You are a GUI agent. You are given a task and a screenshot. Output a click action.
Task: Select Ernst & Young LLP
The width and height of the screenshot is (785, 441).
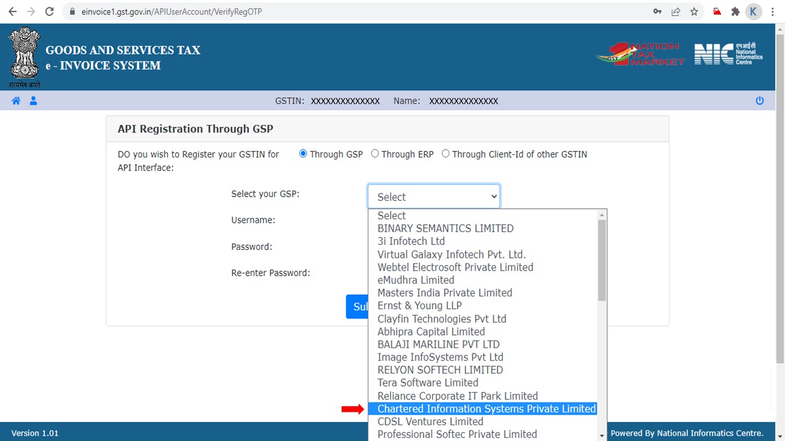(x=483, y=306)
